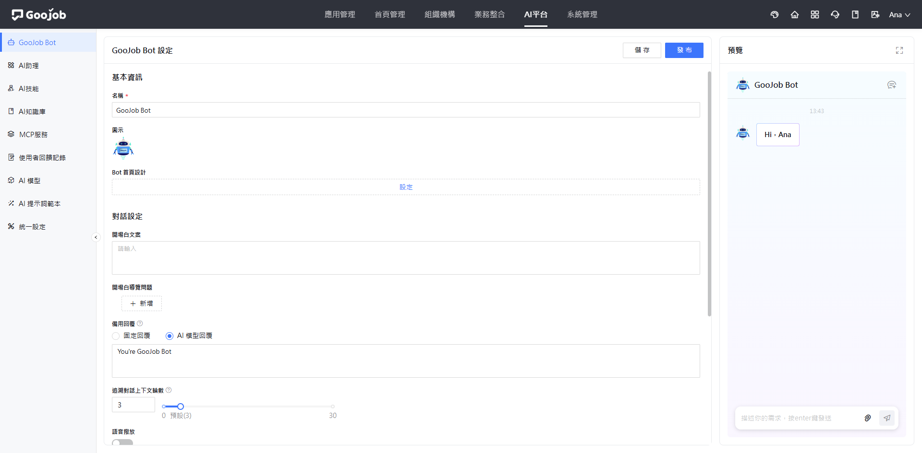922x453 pixels.
Task: Click the AI技能 sidebar icon
Action: [11, 88]
